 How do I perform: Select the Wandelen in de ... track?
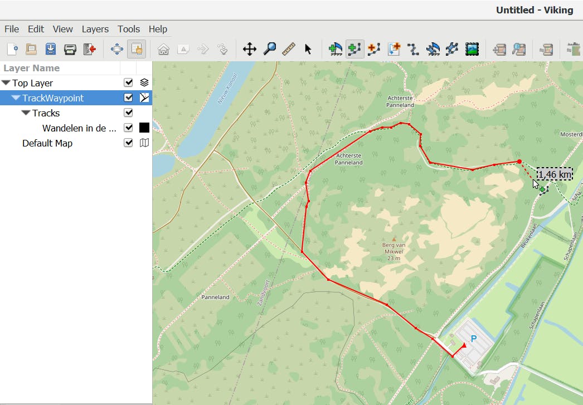point(79,128)
